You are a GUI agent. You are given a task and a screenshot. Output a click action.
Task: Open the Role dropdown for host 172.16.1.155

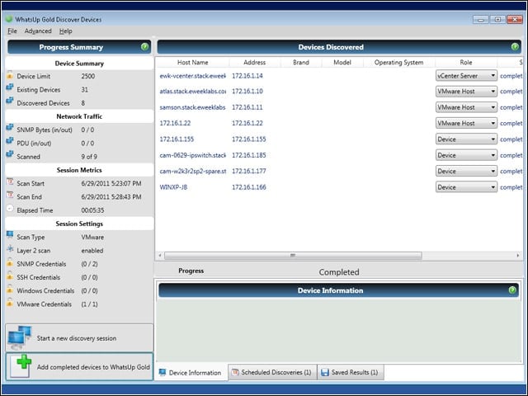pyautogui.click(x=466, y=139)
